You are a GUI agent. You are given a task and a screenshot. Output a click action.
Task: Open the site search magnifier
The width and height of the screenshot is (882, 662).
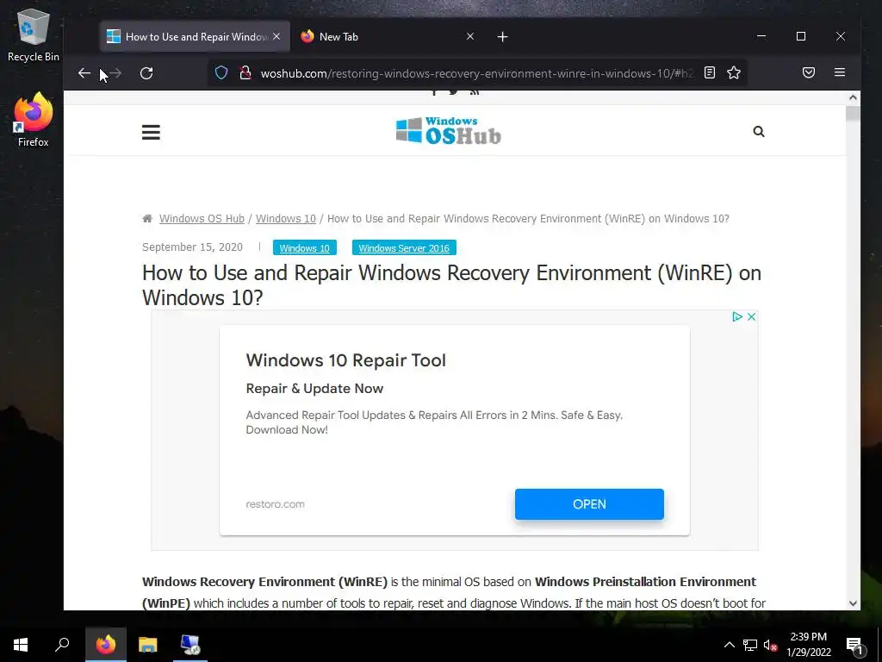[x=758, y=132]
